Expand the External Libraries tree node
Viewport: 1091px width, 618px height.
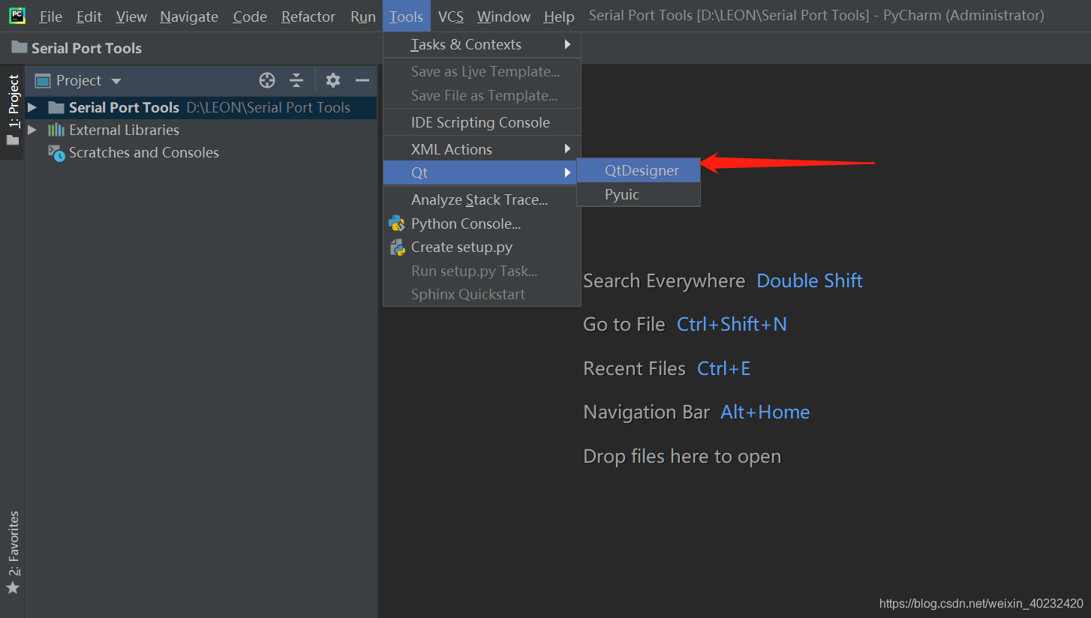coord(32,130)
